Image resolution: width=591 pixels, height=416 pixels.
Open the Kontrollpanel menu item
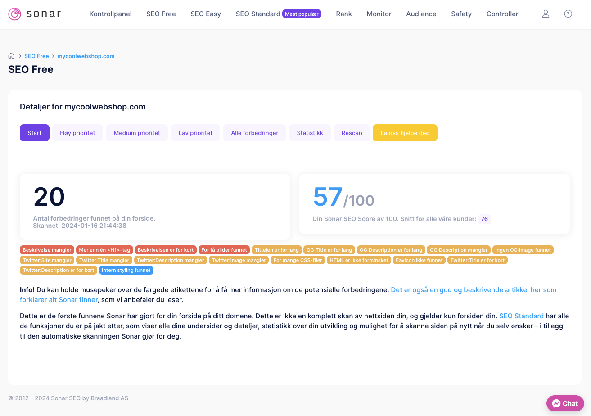(x=110, y=14)
